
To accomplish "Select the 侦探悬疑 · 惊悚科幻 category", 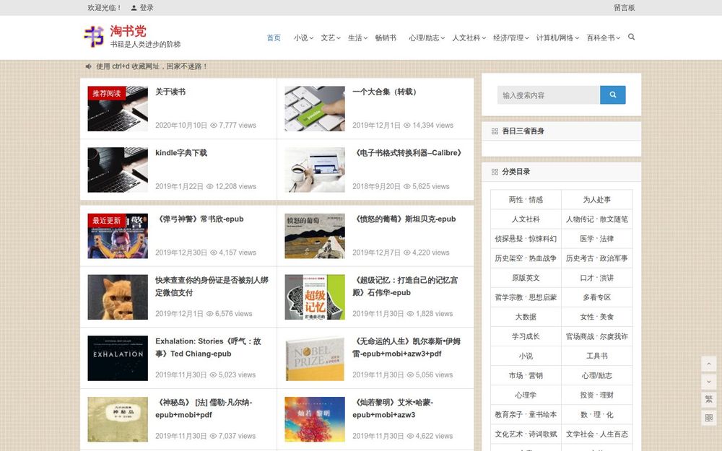I will [526, 239].
